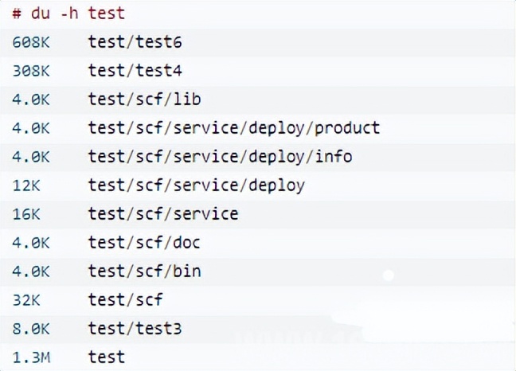Screen dimensions: 516x371
Task: Click the test/test3 directory path
Action: pyautogui.click(x=135, y=328)
